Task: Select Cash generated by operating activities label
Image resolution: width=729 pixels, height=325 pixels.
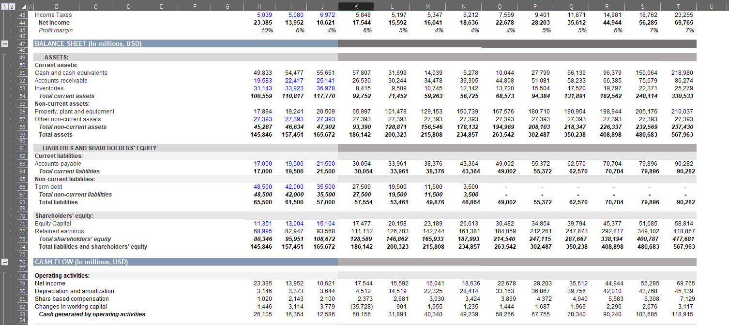Action: [92, 314]
